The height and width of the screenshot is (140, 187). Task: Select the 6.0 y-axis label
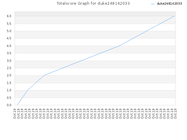click(x=9, y=16)
